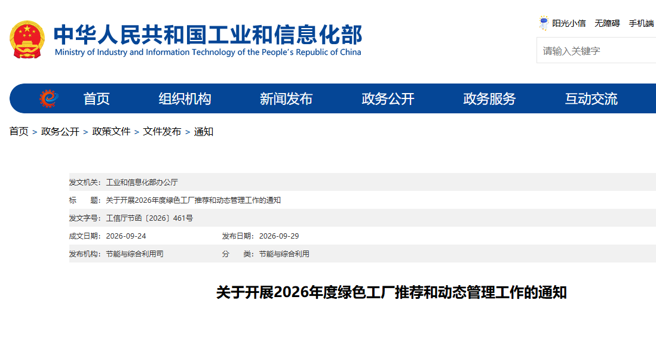Open the 无障碍 accessibility link
The height and width of the screenshot is (343, 656).
(x=607, y=23)
